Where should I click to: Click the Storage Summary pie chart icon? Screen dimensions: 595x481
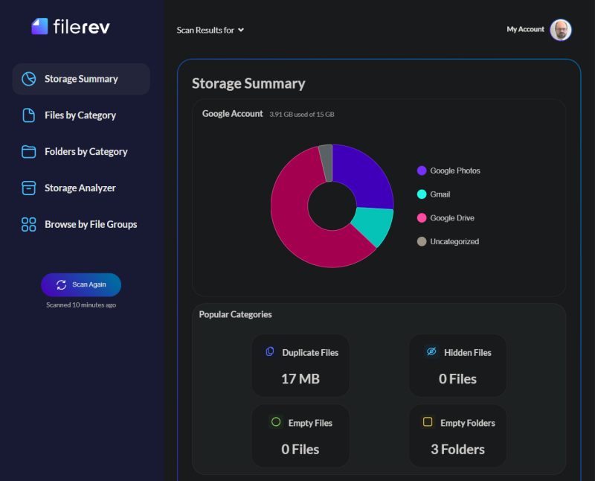click(29, 79)
